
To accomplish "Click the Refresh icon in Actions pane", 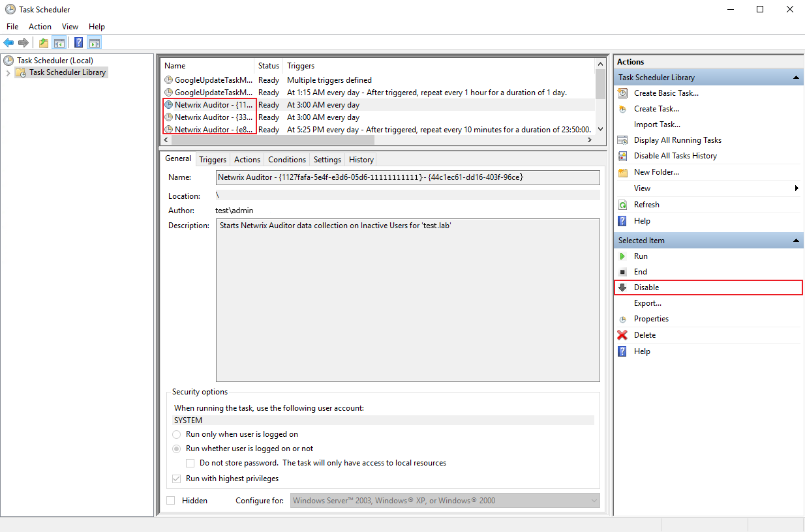I will pyautogui.click(x=622, y=205).
